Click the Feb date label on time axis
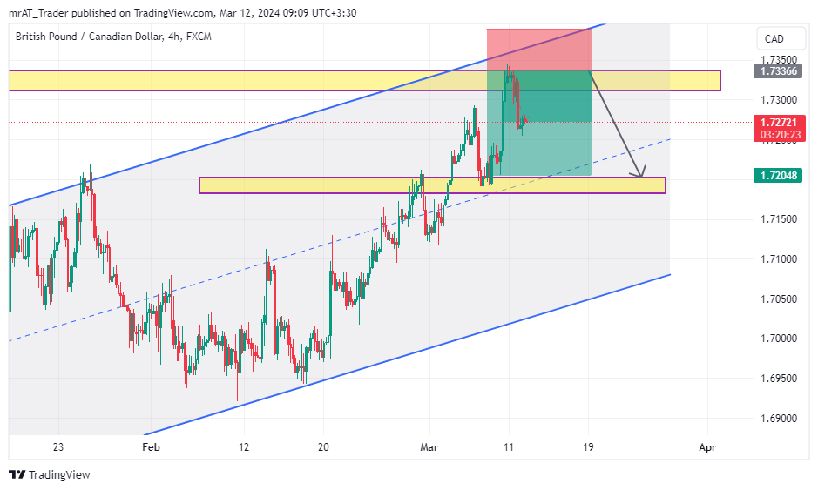 [151, 447]
